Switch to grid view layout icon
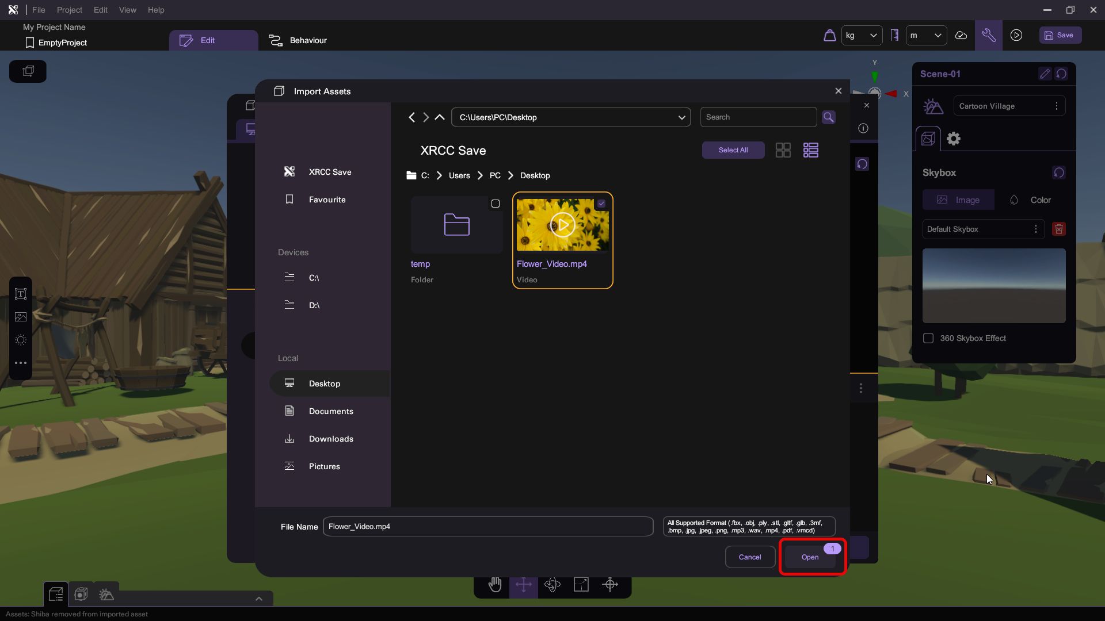1105x621 pixels. (x=783, y=150)
